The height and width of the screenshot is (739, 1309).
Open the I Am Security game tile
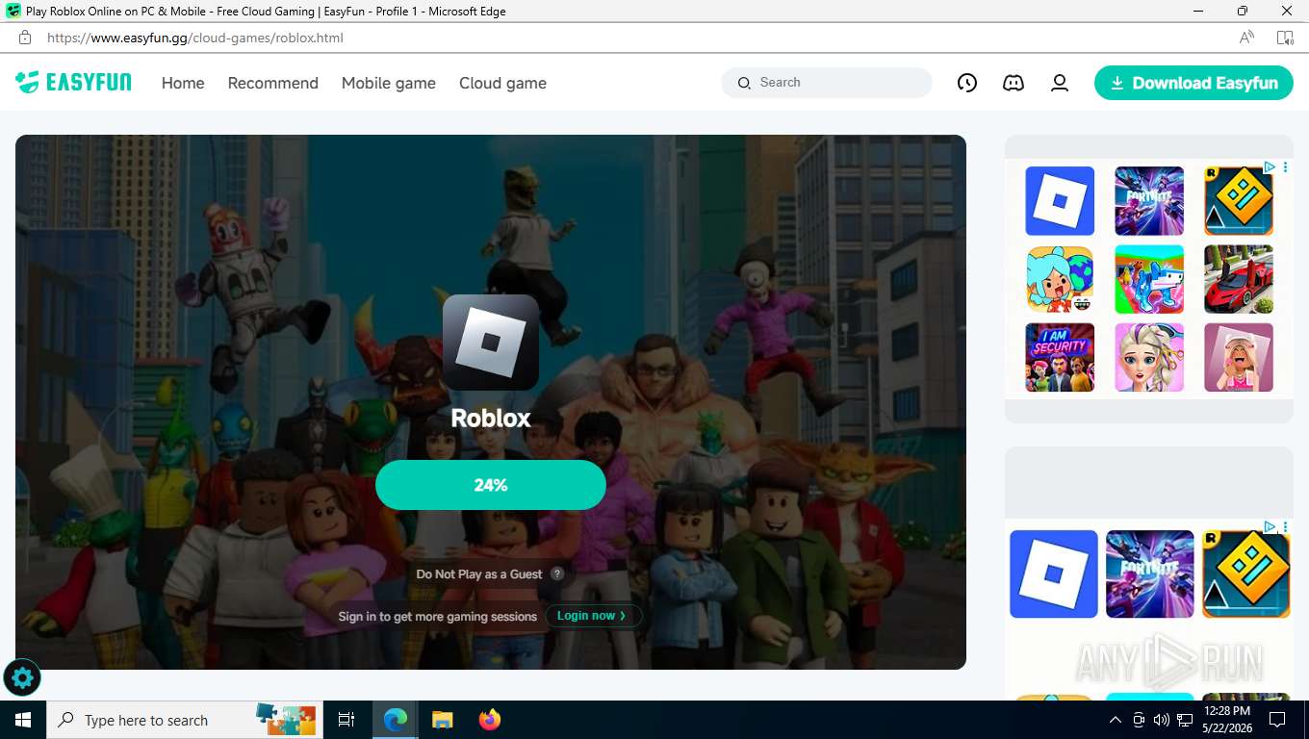point(1060,357)
